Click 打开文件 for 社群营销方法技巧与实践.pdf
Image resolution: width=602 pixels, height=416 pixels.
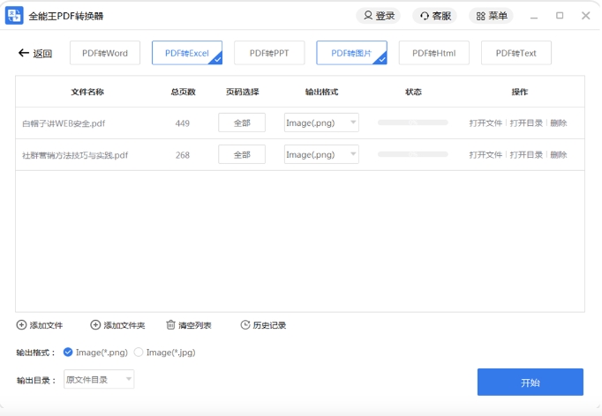485,155
